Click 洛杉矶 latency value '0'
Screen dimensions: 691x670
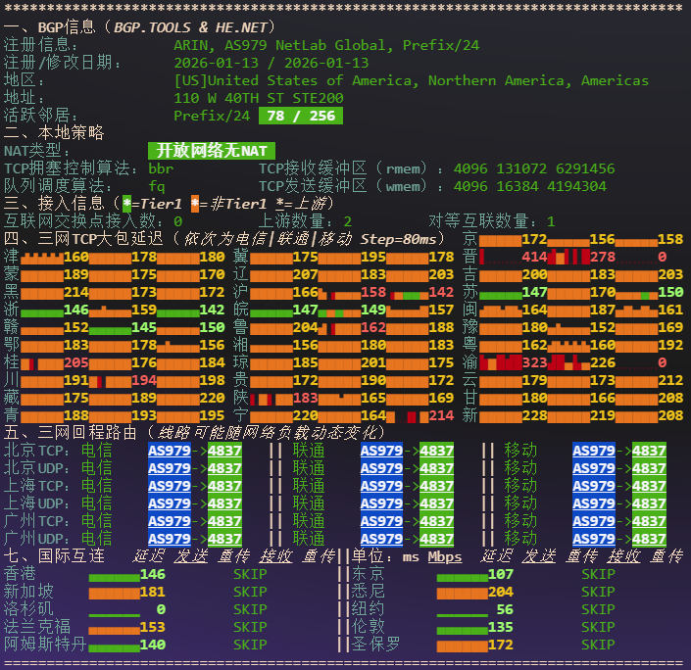(x=161, y=609)
